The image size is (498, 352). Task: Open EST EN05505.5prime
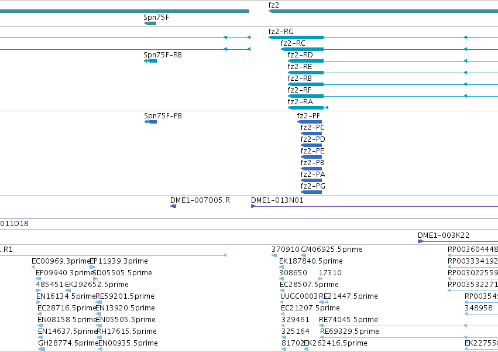coord(126,320)
